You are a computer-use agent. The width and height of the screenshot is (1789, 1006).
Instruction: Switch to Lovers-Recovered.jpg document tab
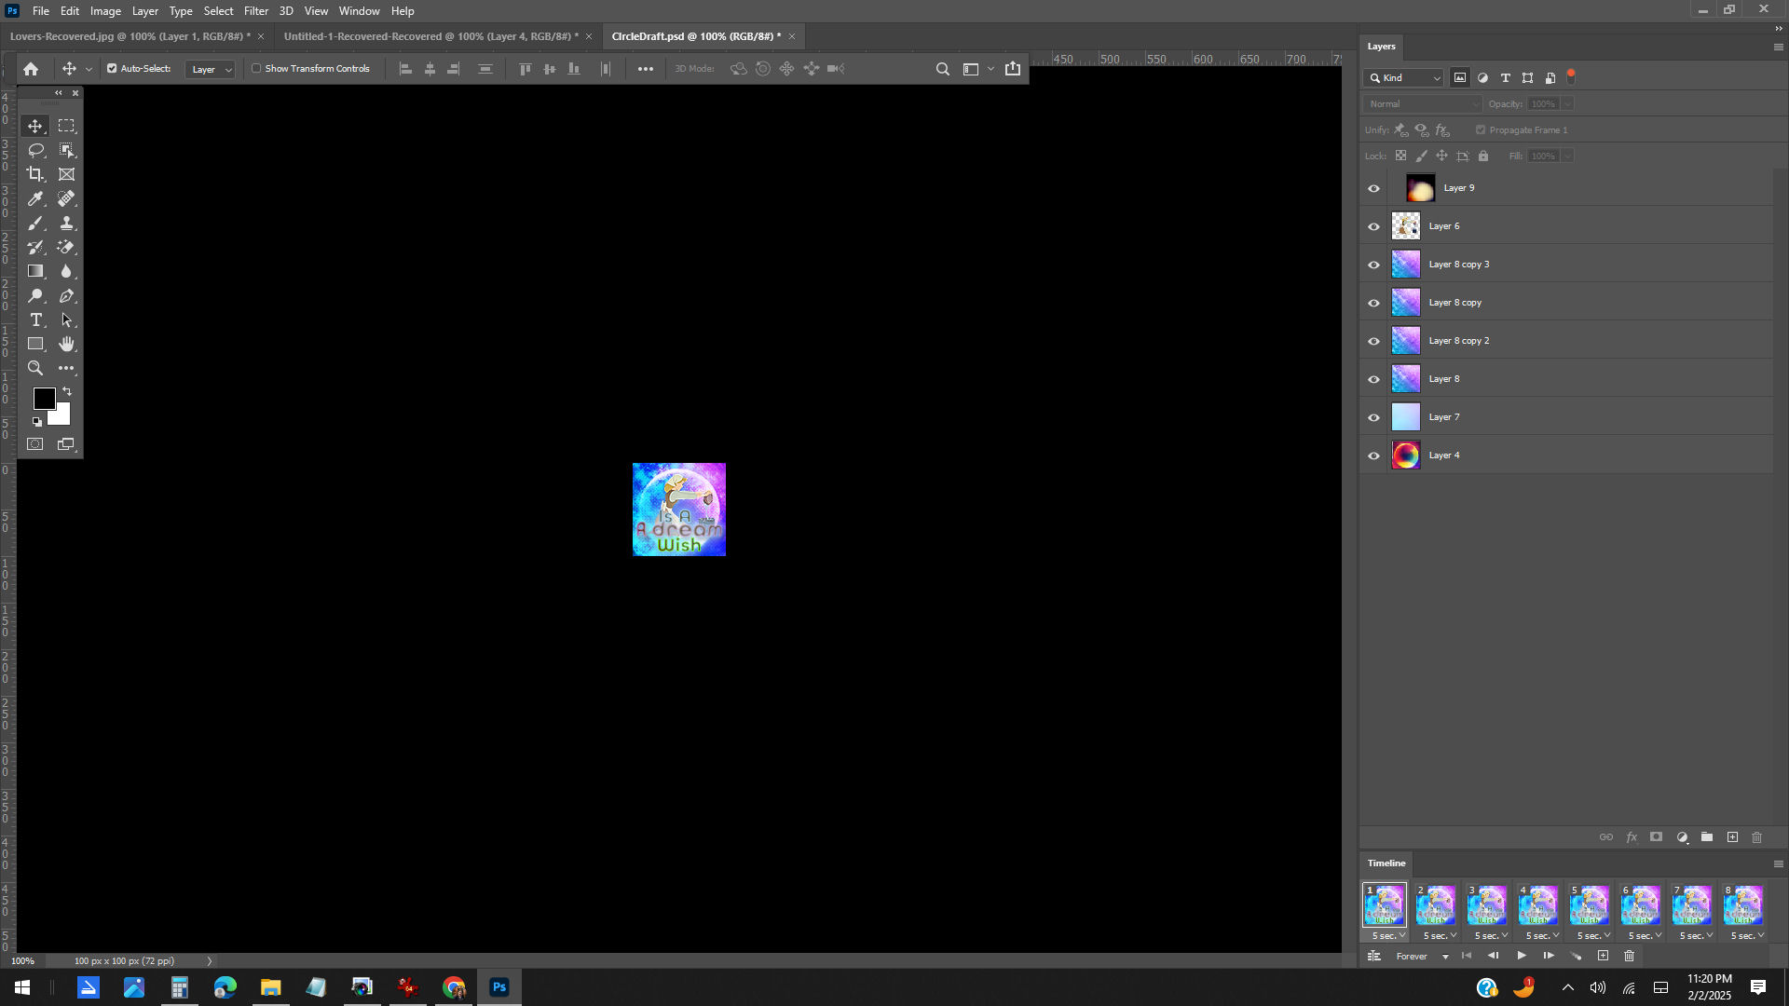(129, 36)
